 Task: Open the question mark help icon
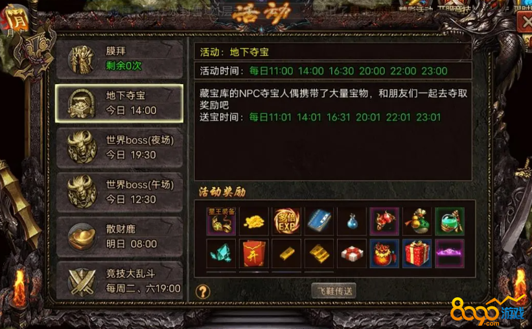(203, 291)
